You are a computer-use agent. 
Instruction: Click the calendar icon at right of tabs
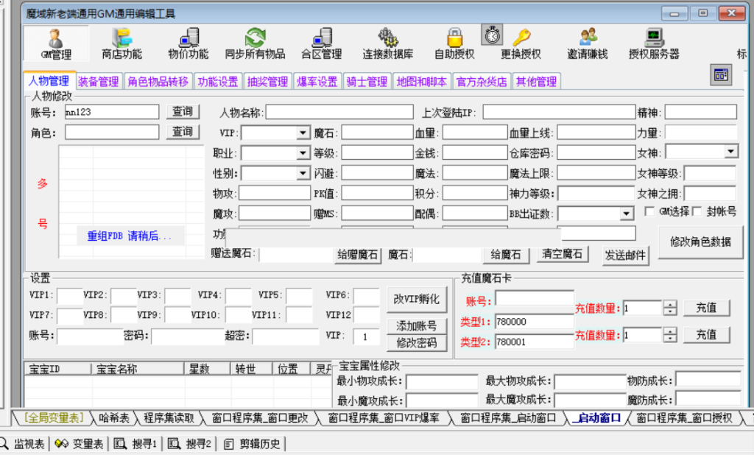click(x=721, y=75)
